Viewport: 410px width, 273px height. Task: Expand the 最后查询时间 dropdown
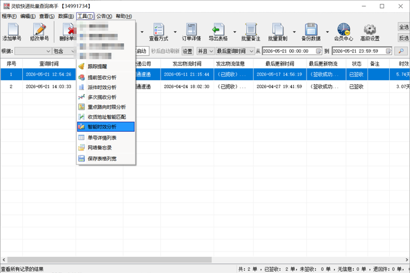(251, 51)
